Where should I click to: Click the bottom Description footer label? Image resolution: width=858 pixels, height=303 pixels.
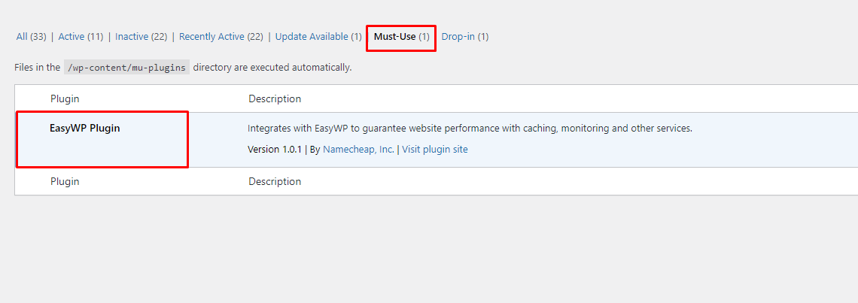(x=275, y=182)
